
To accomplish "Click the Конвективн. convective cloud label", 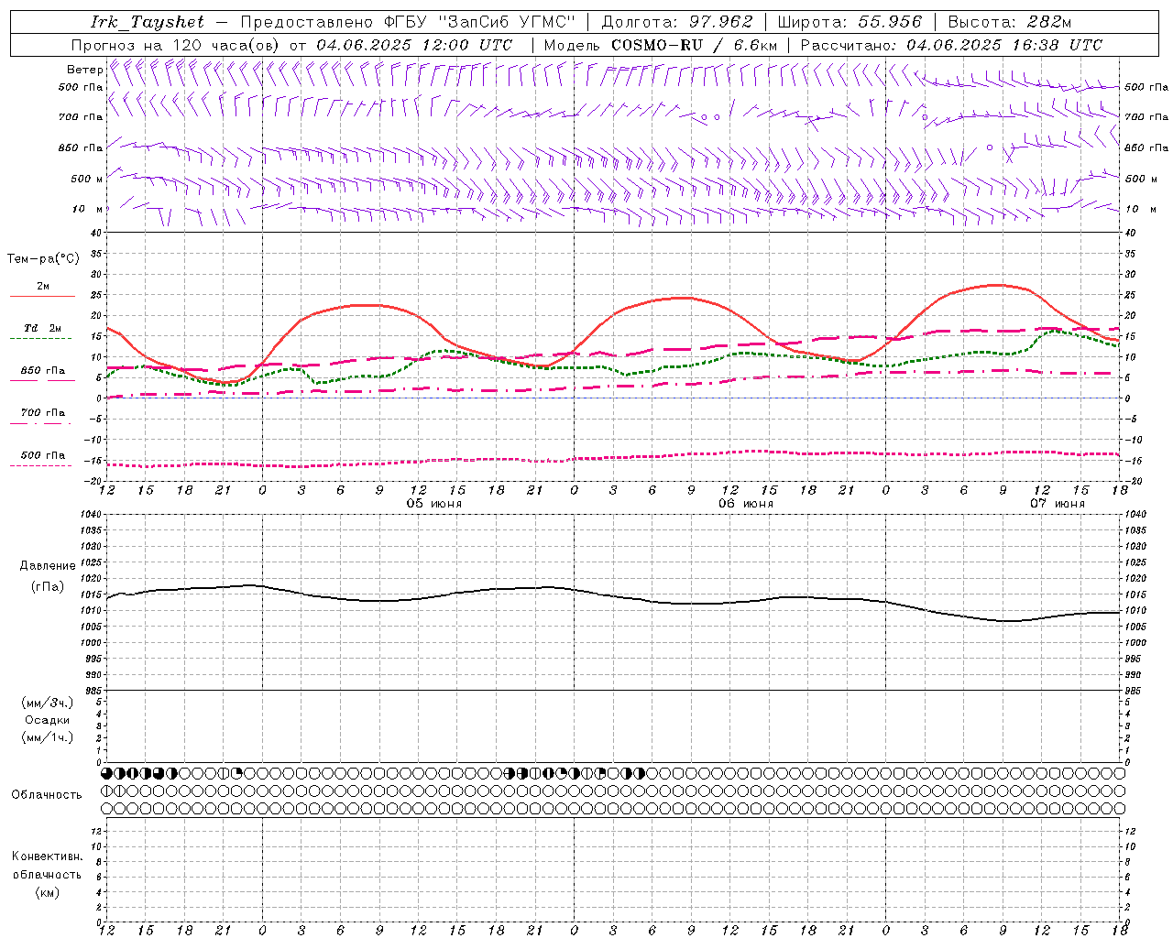I will pyautogui.click(x=48, y=856).
